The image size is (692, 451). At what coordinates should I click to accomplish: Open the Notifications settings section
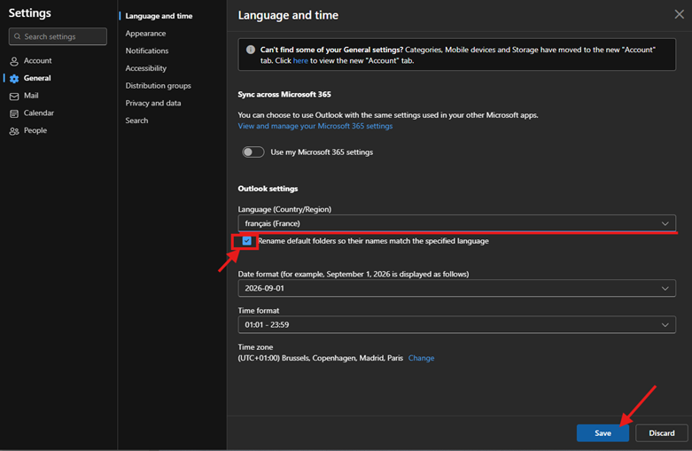click(x=147, y=51)
